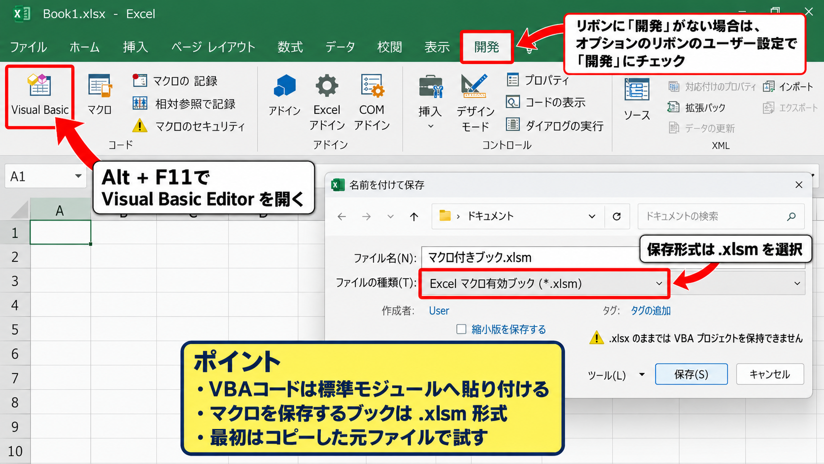824x464 pixels.
Task: Open the 表示 tab
Action: click(x=437, y=47)
